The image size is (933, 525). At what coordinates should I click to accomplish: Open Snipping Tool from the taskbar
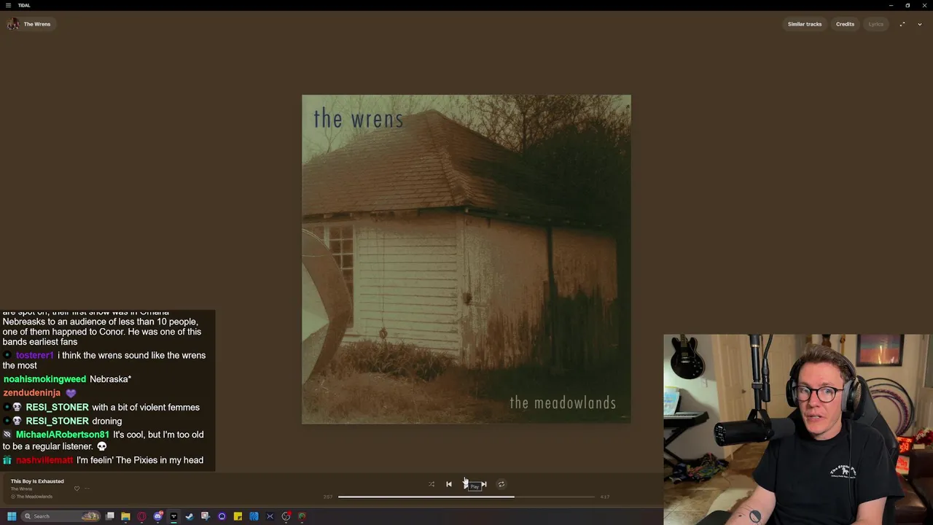206,516
